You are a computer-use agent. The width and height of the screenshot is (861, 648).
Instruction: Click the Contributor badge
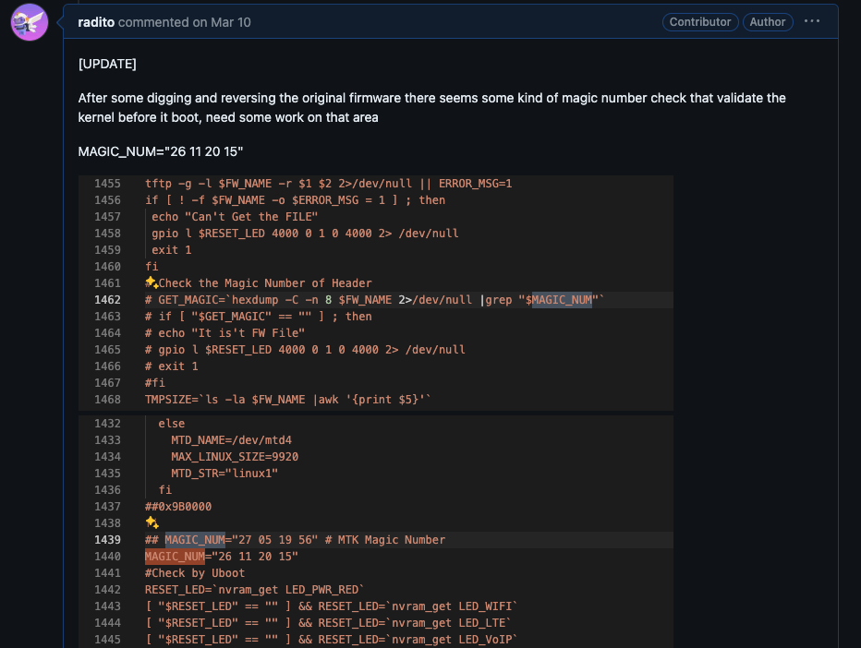point(700,22)
